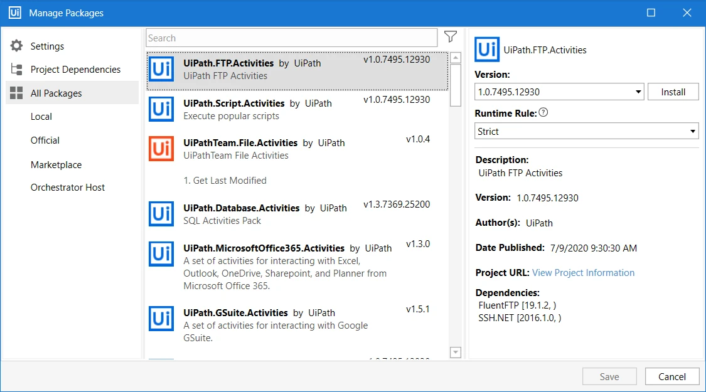Click the package list scrollbar thumb
706x392 pixels.
tap(456, 85)
